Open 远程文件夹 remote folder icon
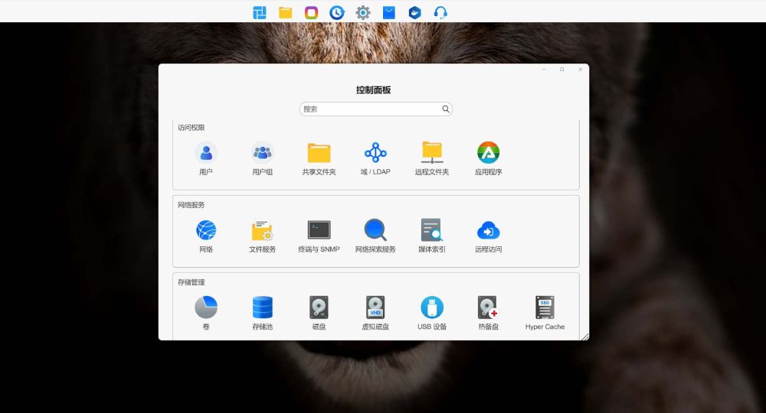 (432, 153)
